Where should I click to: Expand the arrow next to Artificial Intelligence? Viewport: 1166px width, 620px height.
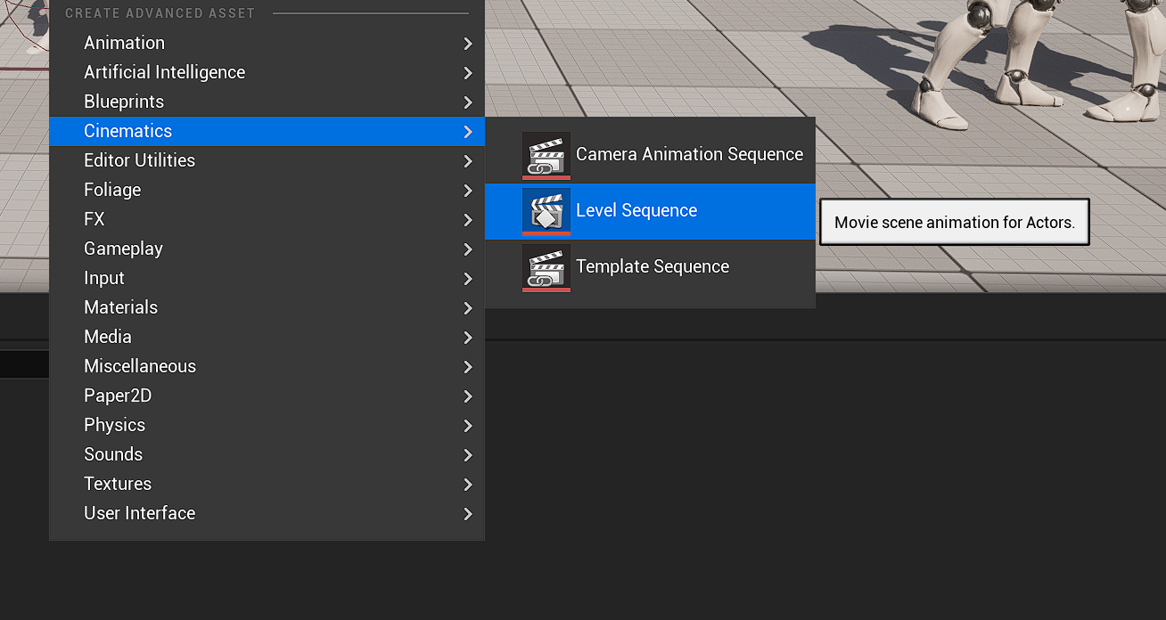[468, 73]
